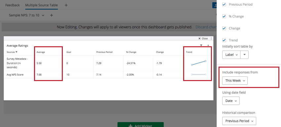The image size is (281, 127).
Task: Click the % Change column header
Action: (131, 52)
